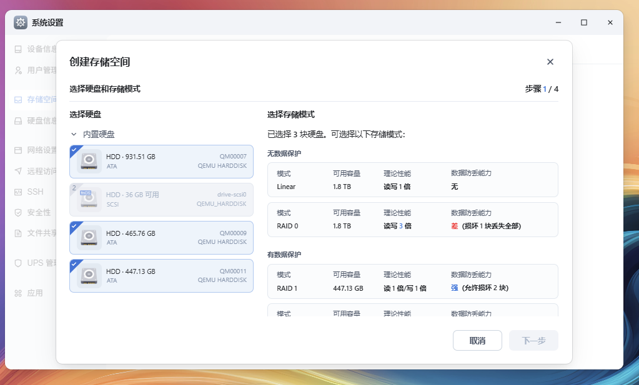This screenshot has height=385, width=639.
Task: Click the system settings gear icon
Action: tap(21, 22)
